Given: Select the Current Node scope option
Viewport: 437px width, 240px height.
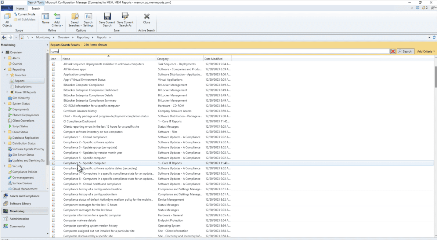Looking at the screenshot, I should point(24,14).
